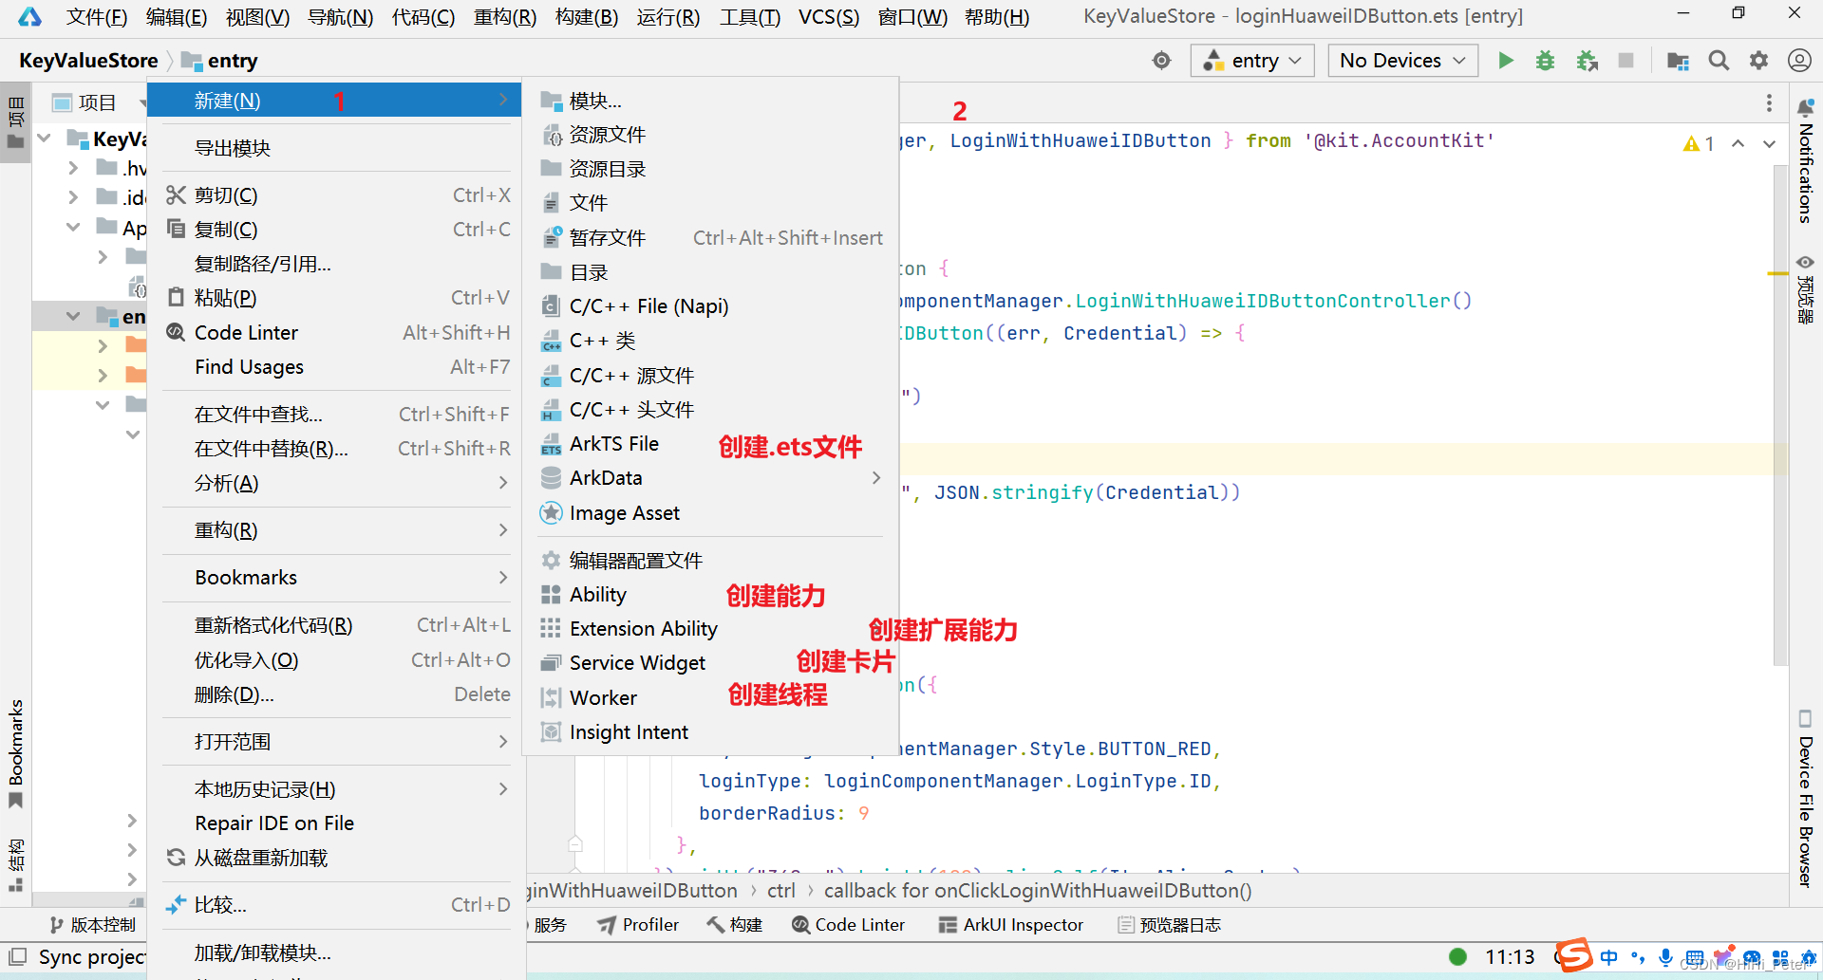Image resolution: width=1823 pixels, height=980 pixels.
Task: Click Export Module (导出模块)
Action: pyautogui.click(x=336, y=148)
